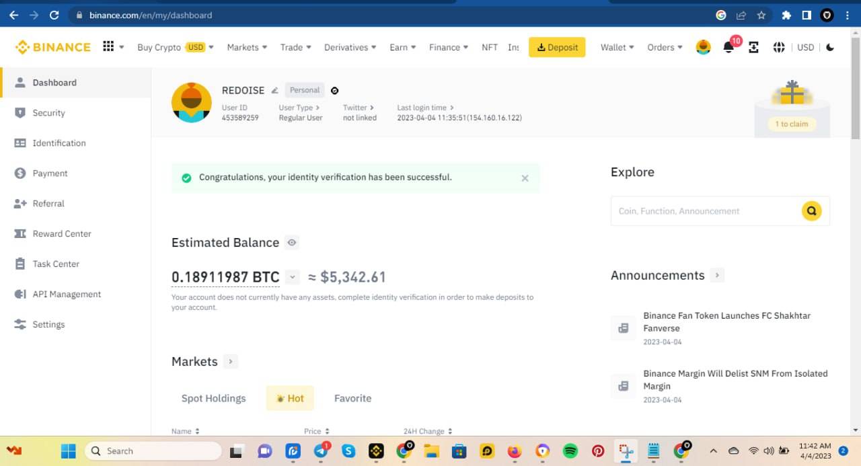Viewport: 861px width, 466px height.
Task: Open the profile avatar in top bar
Action: [x=703, y=47]
